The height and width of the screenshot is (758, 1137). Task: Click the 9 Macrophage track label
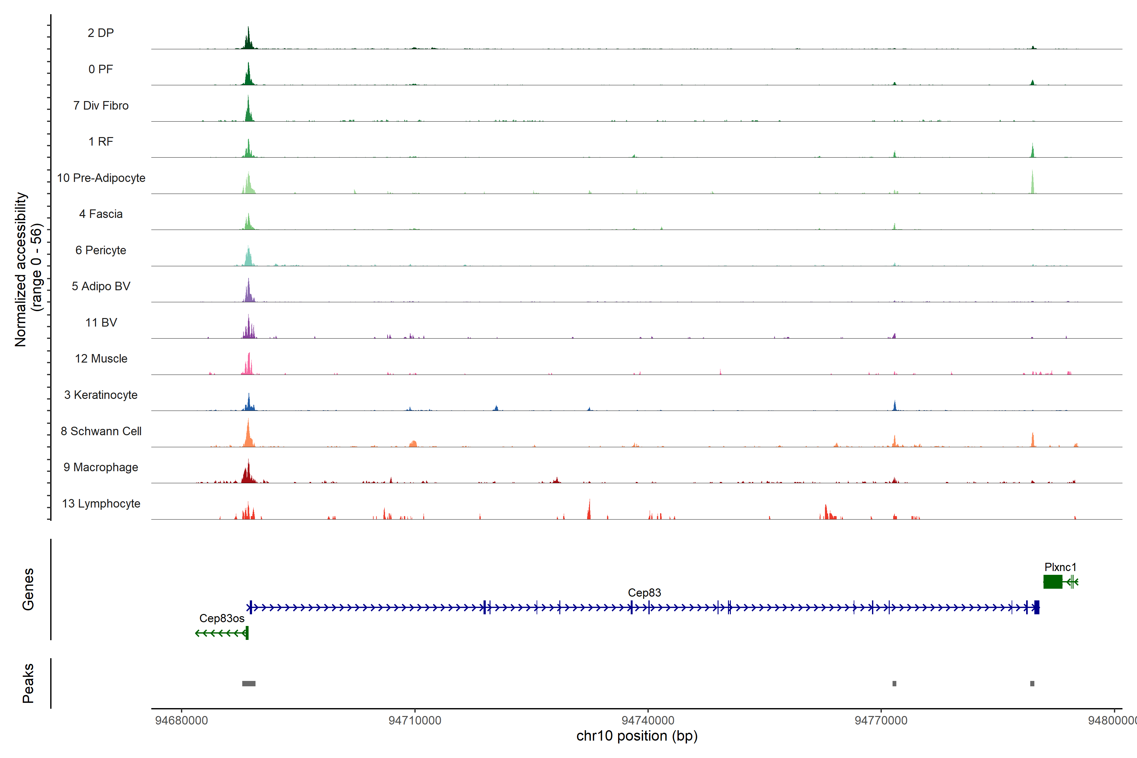pos(100,467)
